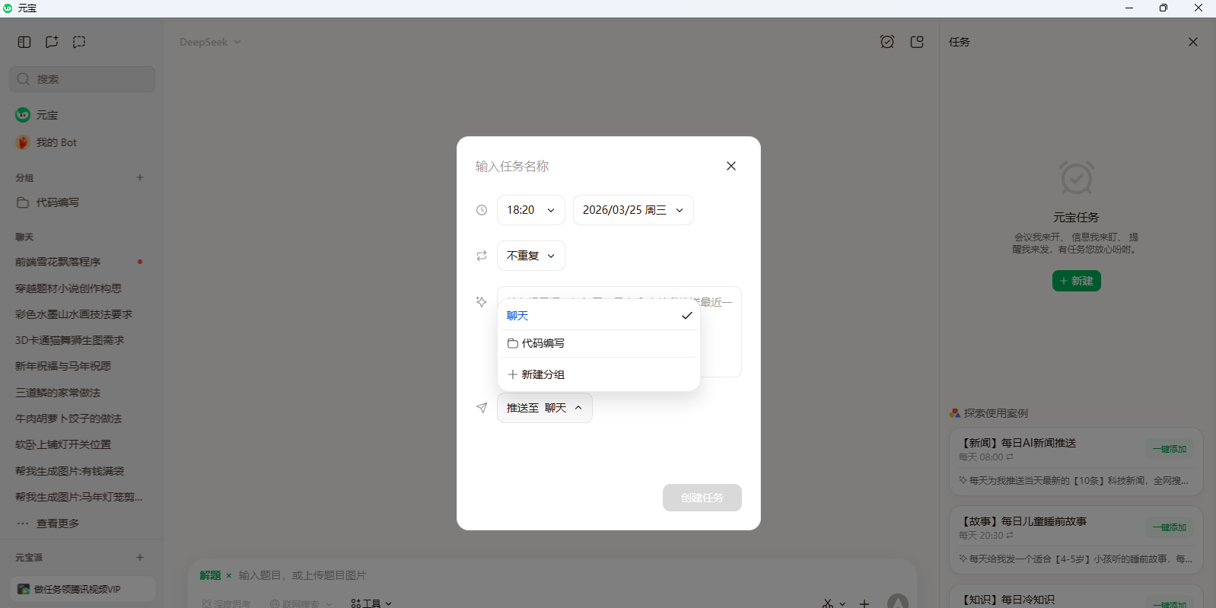Close the task creation dialog
1216x608 pixels.
[731, 166]
